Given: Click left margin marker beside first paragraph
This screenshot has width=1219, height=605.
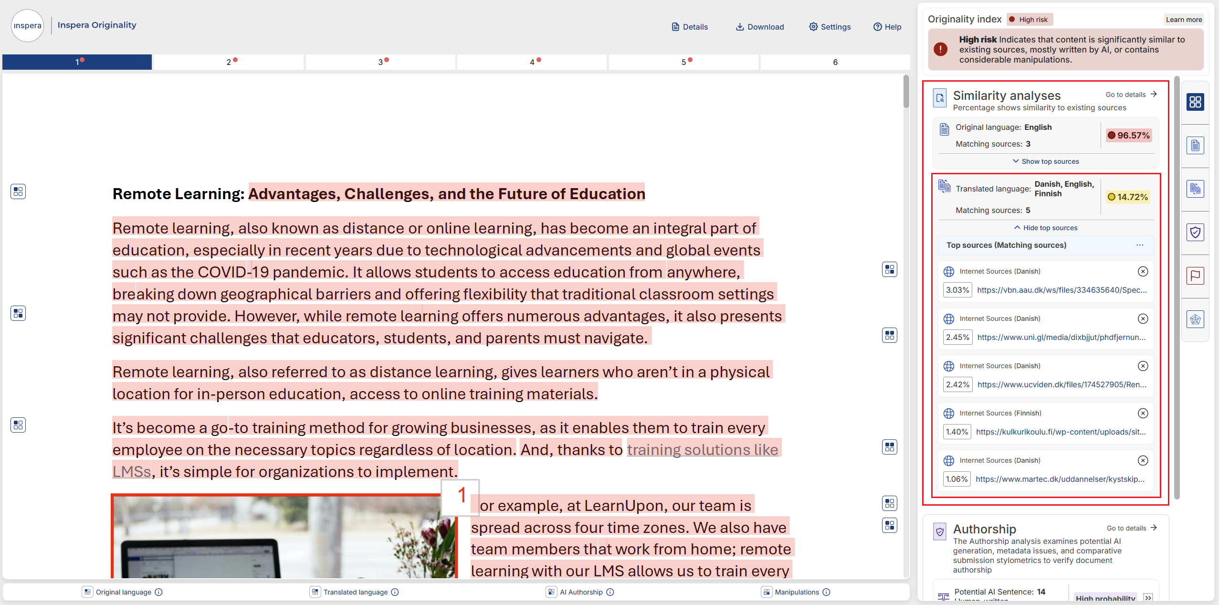Looking at the screenshot, I should (18, 313).
